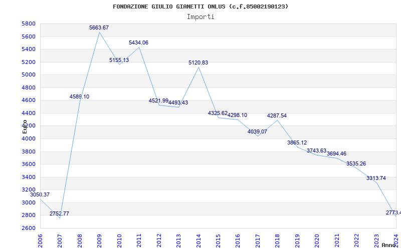401x250 pixels.
Task: Click the Importi subtitle
Action: click(x=200, y=17)
